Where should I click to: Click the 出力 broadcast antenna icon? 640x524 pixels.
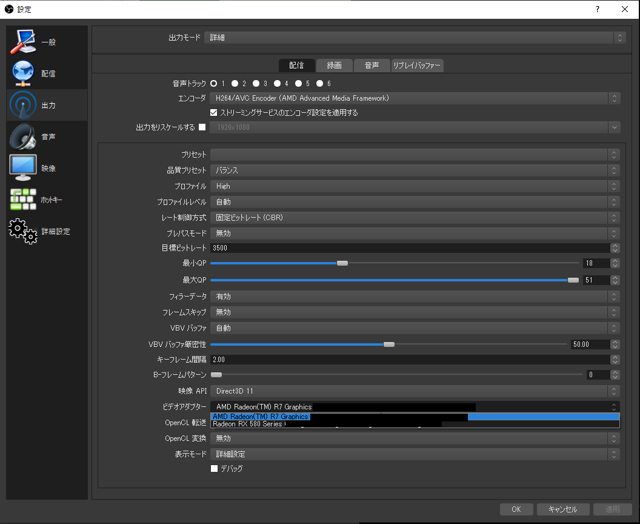(23, 105)
